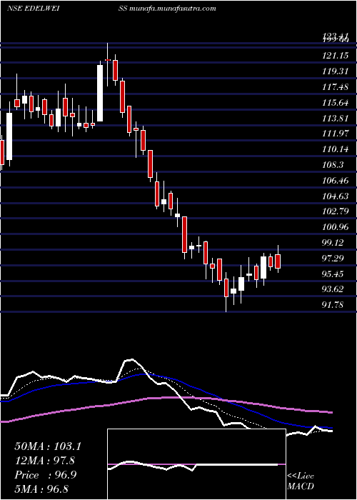Click the 117.48 price level label
Screen dimensions: 357x500
[335, 86]
